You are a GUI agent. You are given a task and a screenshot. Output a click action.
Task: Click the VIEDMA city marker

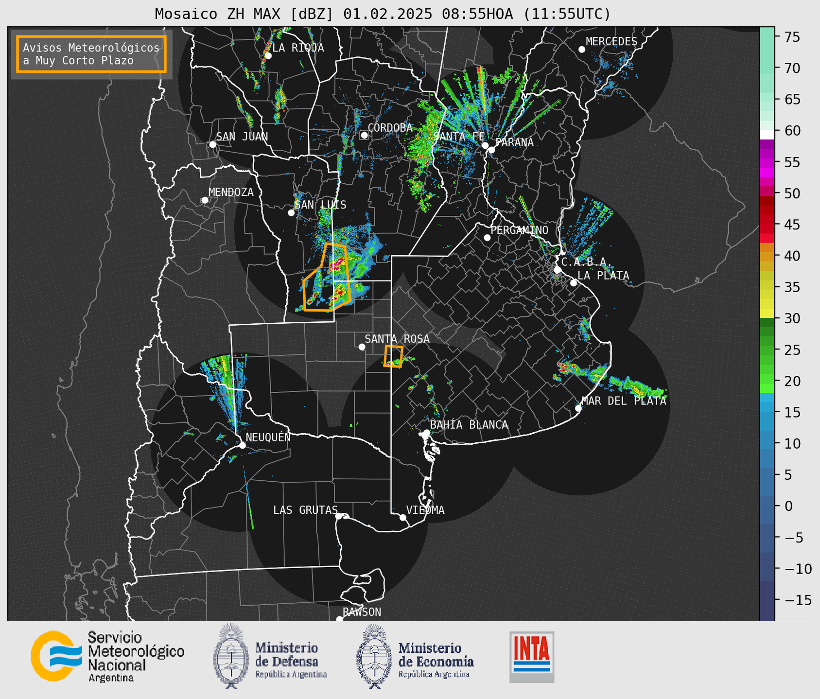[x=402, y=517]
